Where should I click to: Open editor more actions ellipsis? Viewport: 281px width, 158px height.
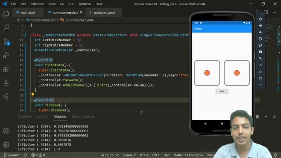[274, 12]
